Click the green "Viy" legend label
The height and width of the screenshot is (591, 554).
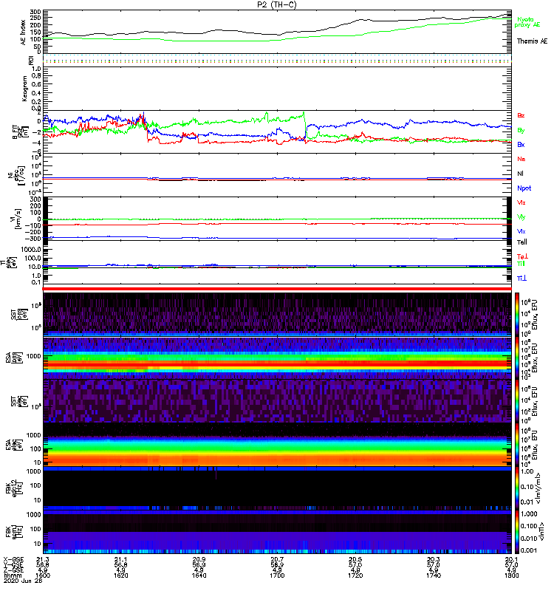[x=521, y=217]
